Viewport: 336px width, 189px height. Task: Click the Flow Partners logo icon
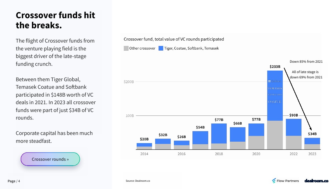click(274, 181)
